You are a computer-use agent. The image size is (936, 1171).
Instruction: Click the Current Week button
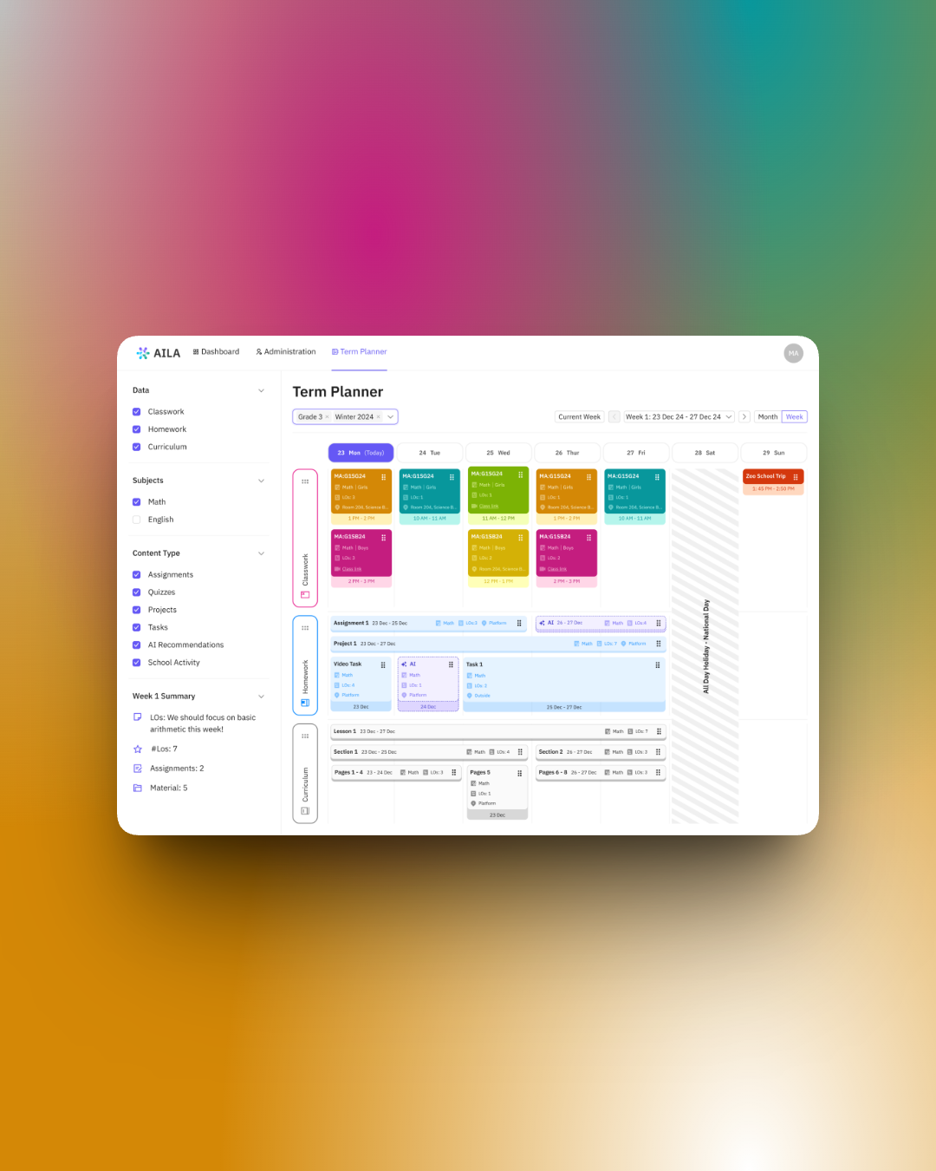[x=579, y=417]
